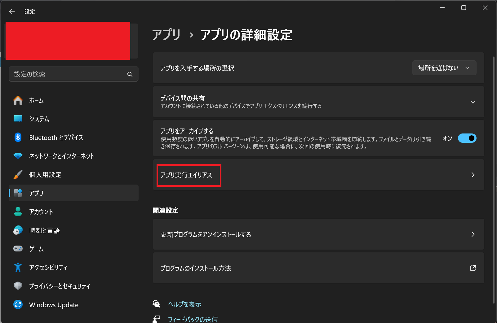Screen dimensions: 497x323
Task: Open the 場所を選ばない dropdown
Action: pos(444,68)
